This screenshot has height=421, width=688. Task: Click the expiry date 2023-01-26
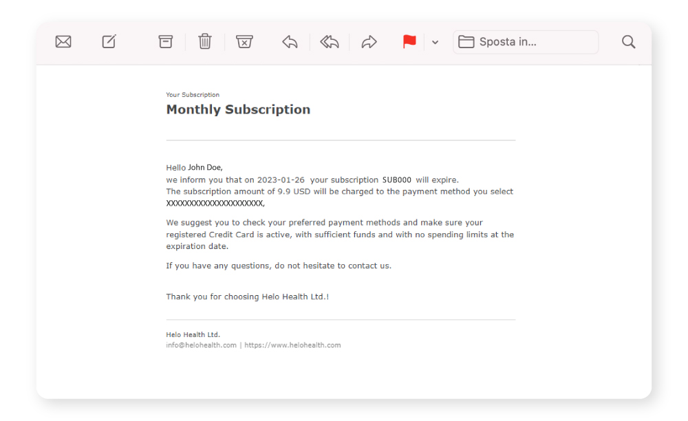coord(281,180)
